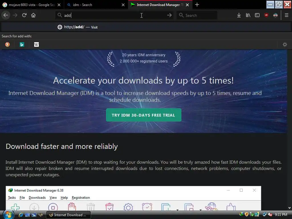The width and height of the screenshot is (292, 219).
Task: Click the IDM Options gear icon
Action: (x=128, y=207)
